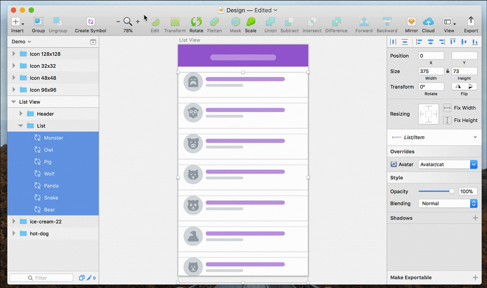The image size is (487, 288).
Task: Apply the Union boolean operation
Action: point(270,22)
